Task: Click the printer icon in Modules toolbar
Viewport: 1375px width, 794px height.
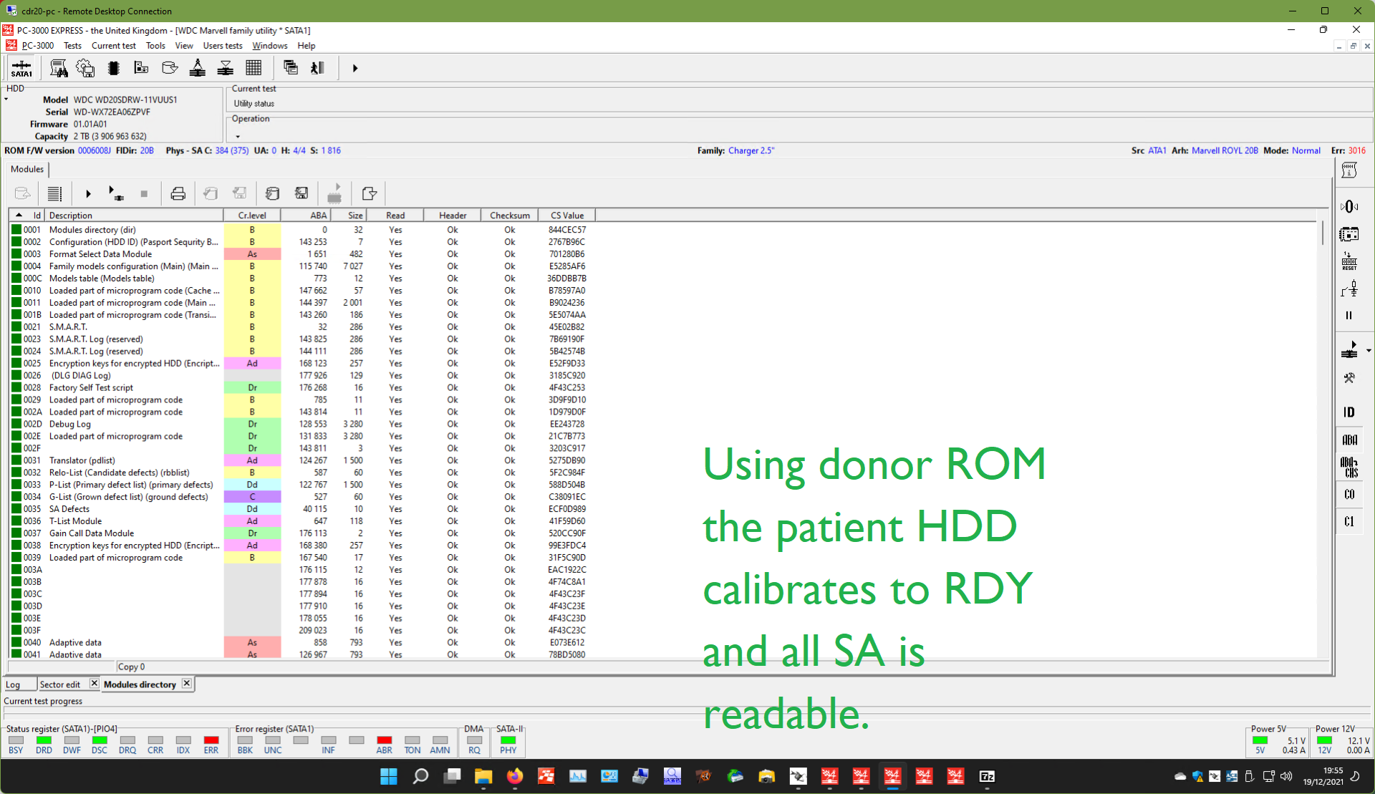Action: (178, 193)
